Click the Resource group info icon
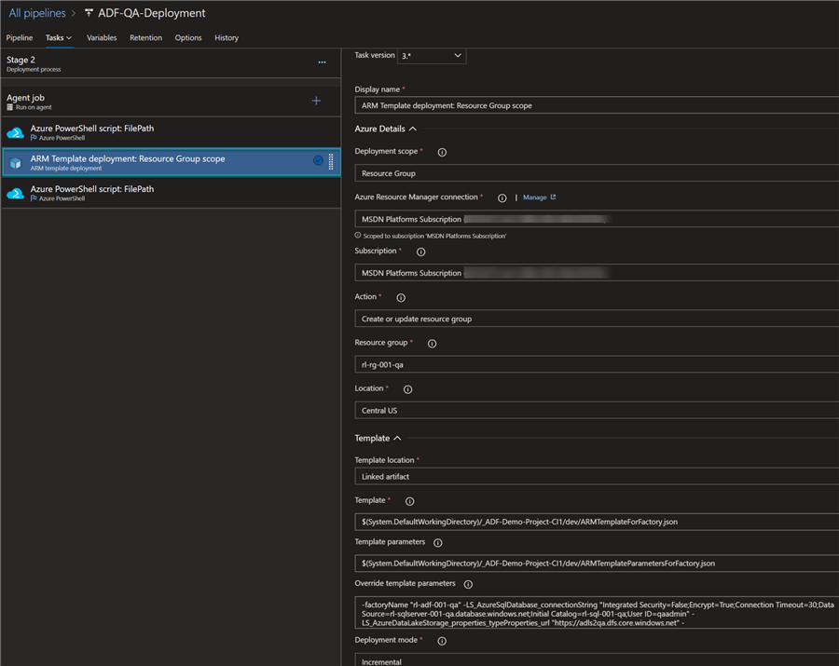 (432, 344)
